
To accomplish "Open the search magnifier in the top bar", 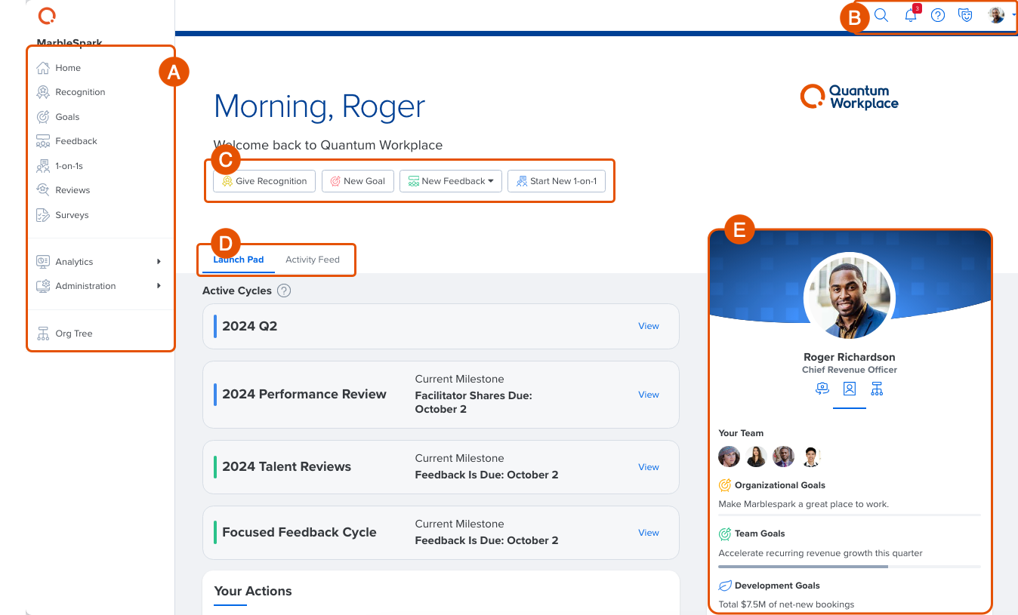I will (x=881, y=14).
